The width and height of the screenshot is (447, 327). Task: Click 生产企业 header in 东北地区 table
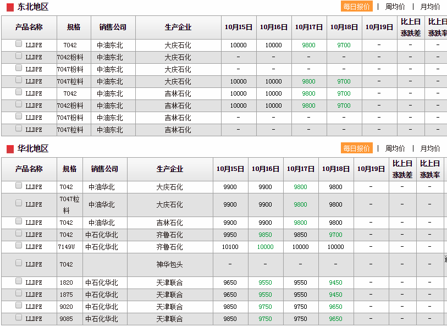[x=178, y=27]
